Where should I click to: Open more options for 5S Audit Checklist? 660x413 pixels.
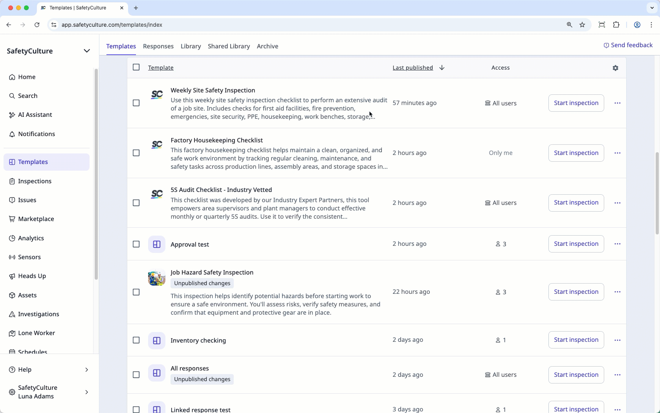tap(617, 203)
